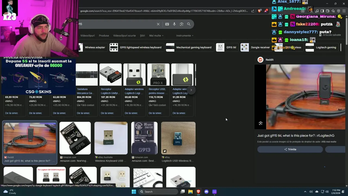348x196 pixels.
Task: Open the Receptor Logitech Unifying product image
Action: pyautogui.click(x=110, y=75)
